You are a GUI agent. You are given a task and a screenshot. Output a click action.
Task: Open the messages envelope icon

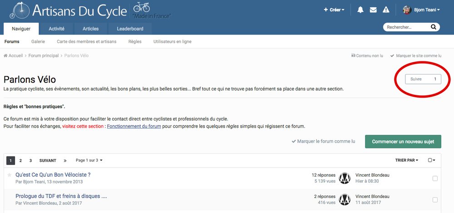(373, 10)
